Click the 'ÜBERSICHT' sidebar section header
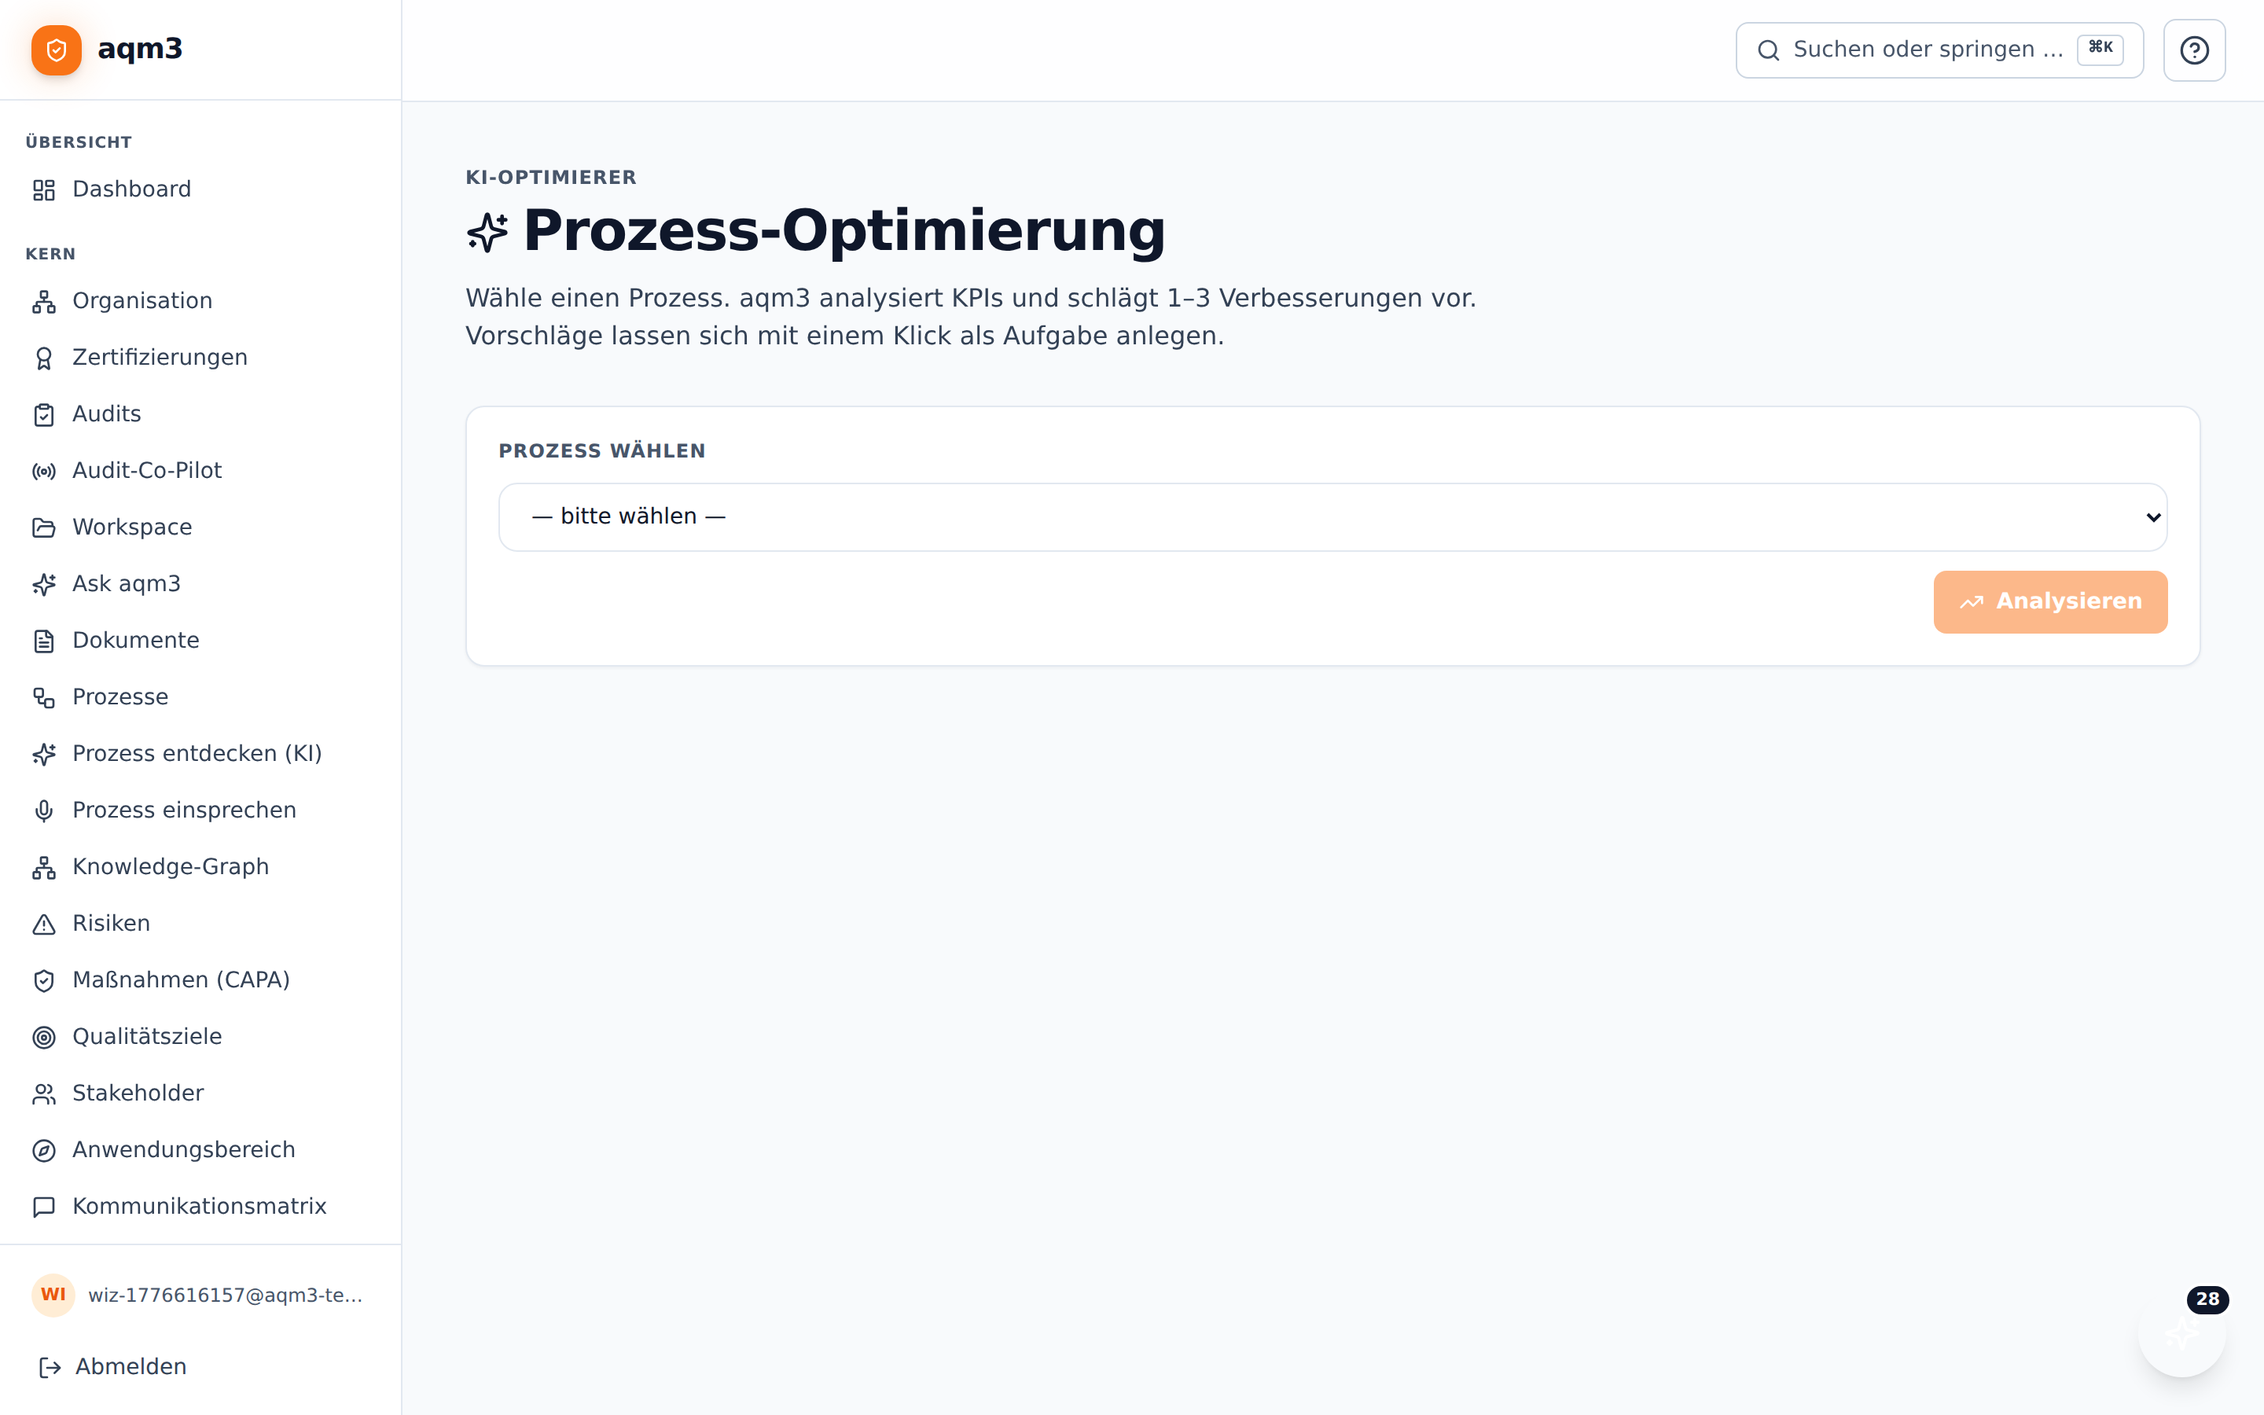Screen dimensions: 2264x1415 click(x=79, y=142)
